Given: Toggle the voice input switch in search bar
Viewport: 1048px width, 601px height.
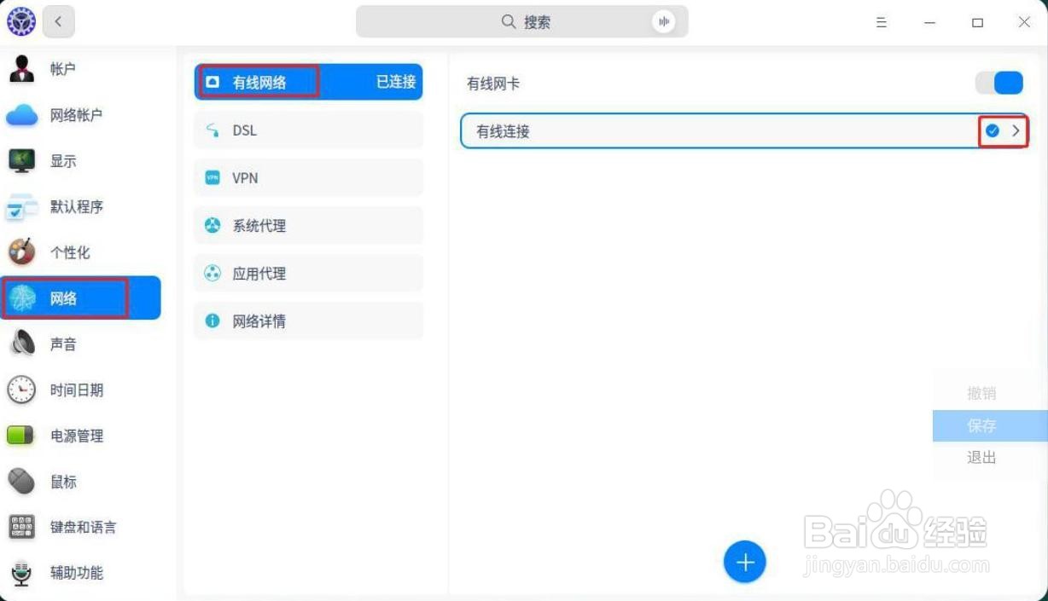Looking at the screenshot, I should 664,21.
